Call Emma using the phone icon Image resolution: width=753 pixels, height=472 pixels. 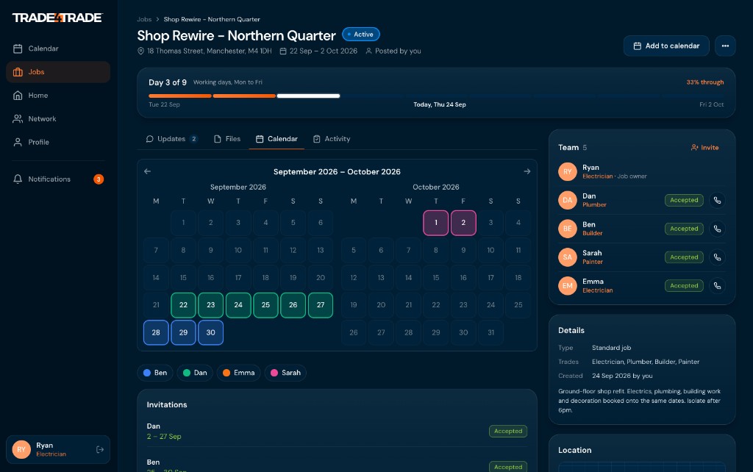(x=717, y=286)
